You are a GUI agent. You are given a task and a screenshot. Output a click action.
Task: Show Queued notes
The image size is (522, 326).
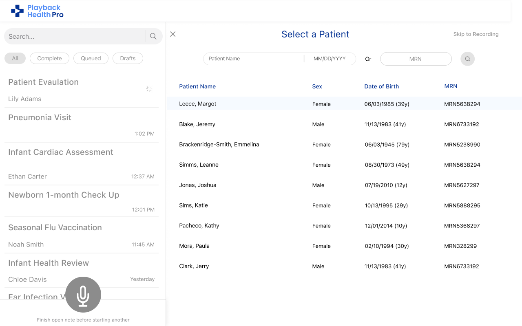(91, 58)
